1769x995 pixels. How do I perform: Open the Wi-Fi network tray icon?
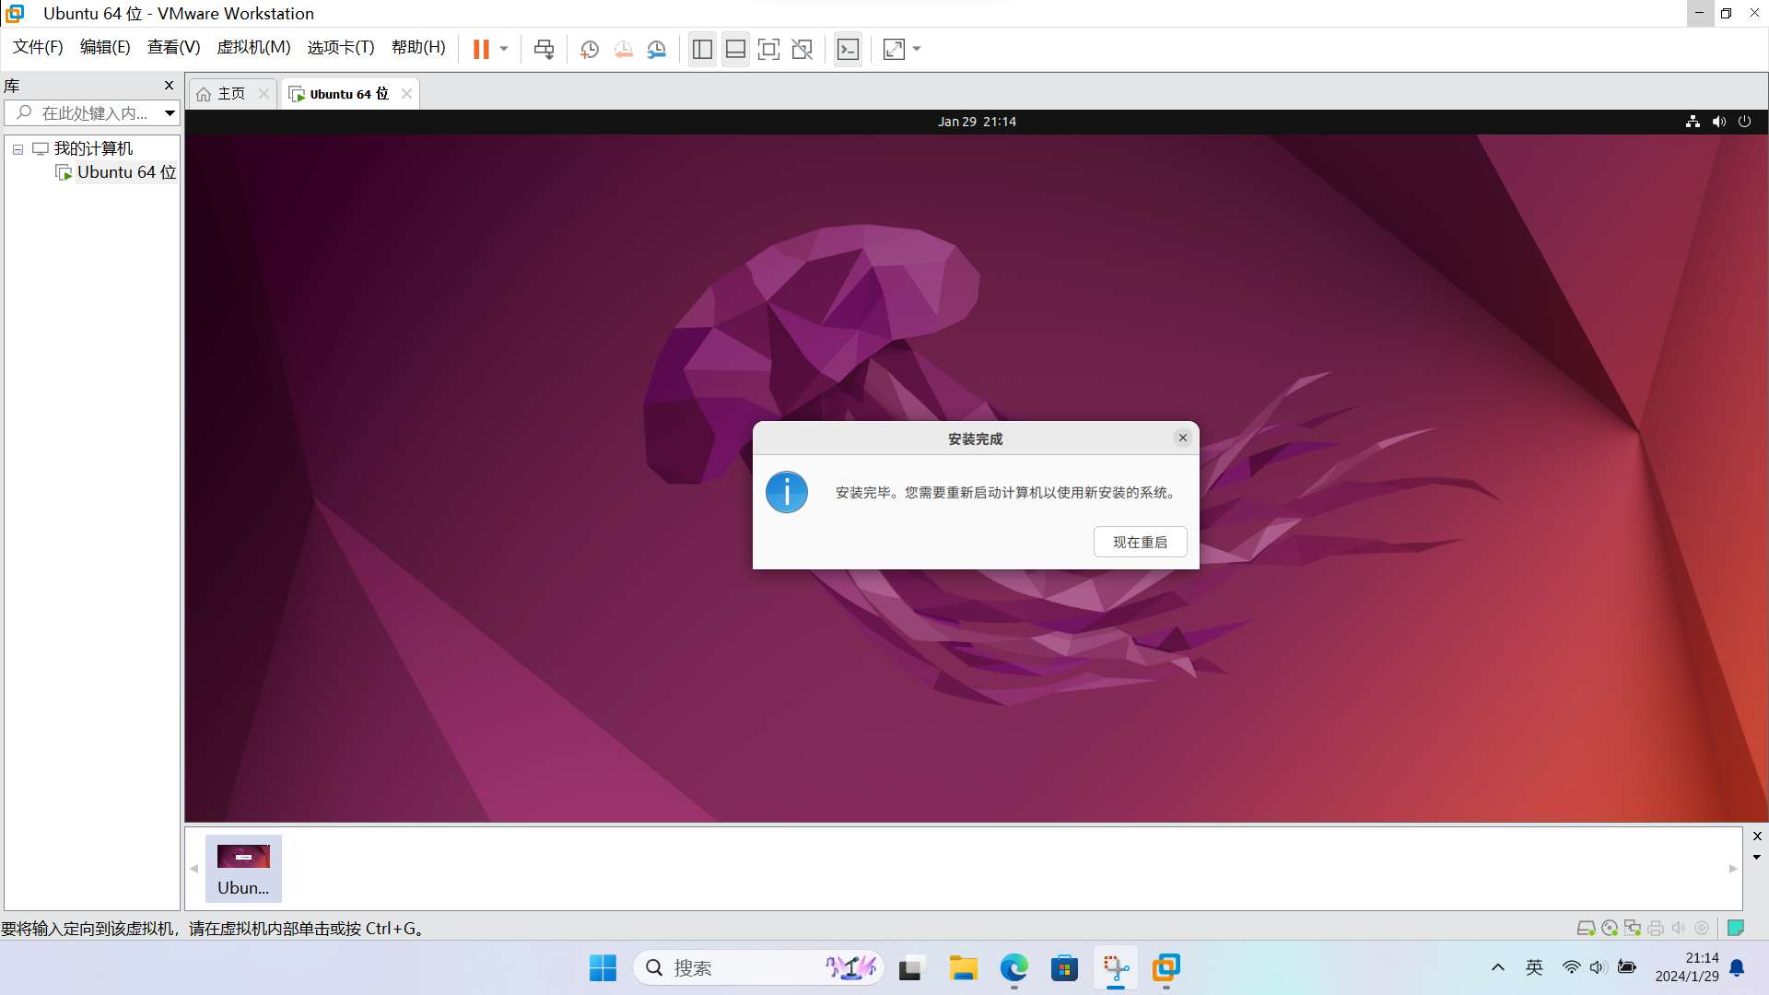[x=1572, y=967]
